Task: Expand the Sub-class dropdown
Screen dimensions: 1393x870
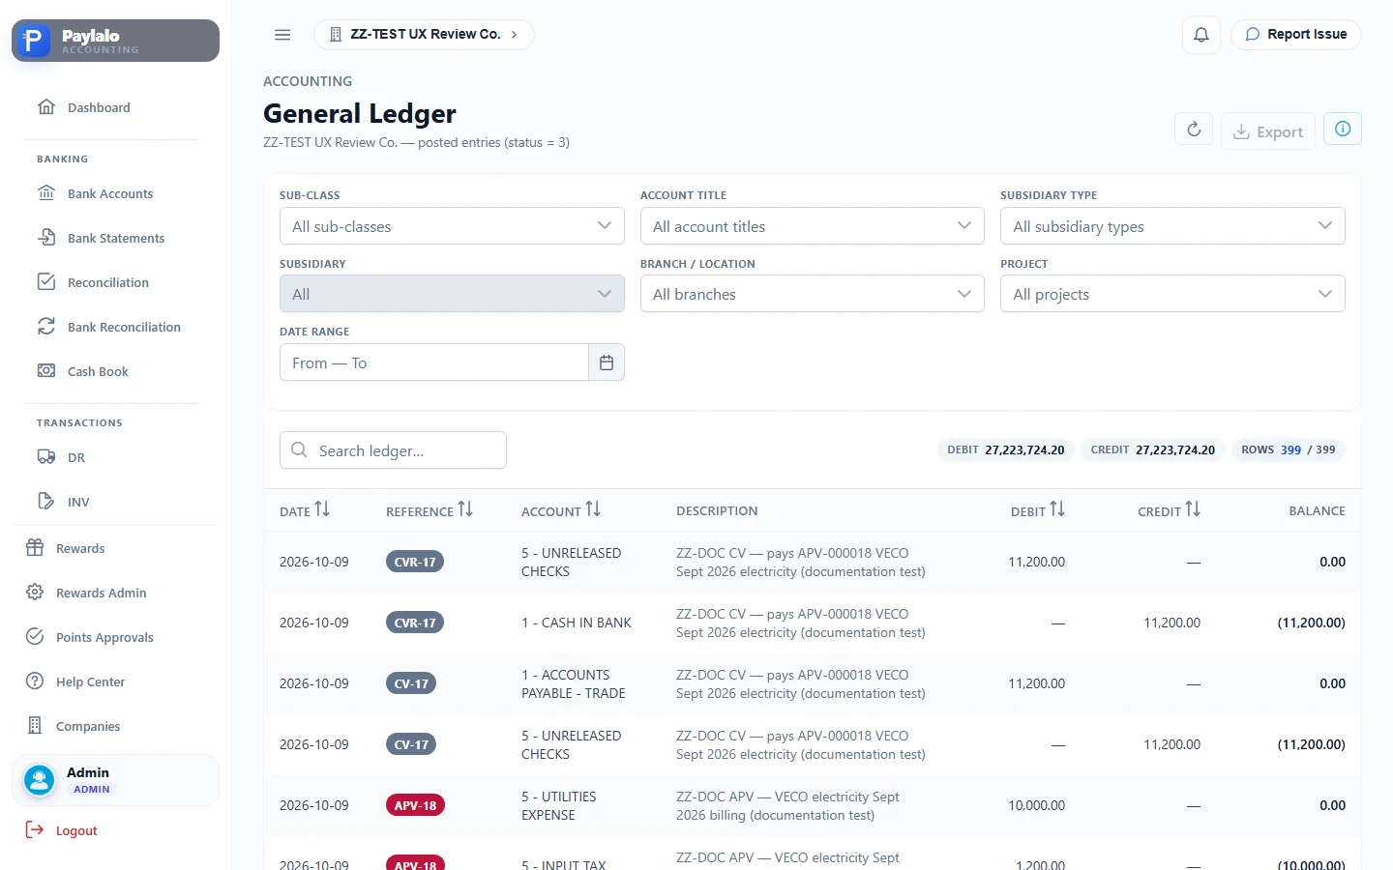Action: tap(452, 226)
